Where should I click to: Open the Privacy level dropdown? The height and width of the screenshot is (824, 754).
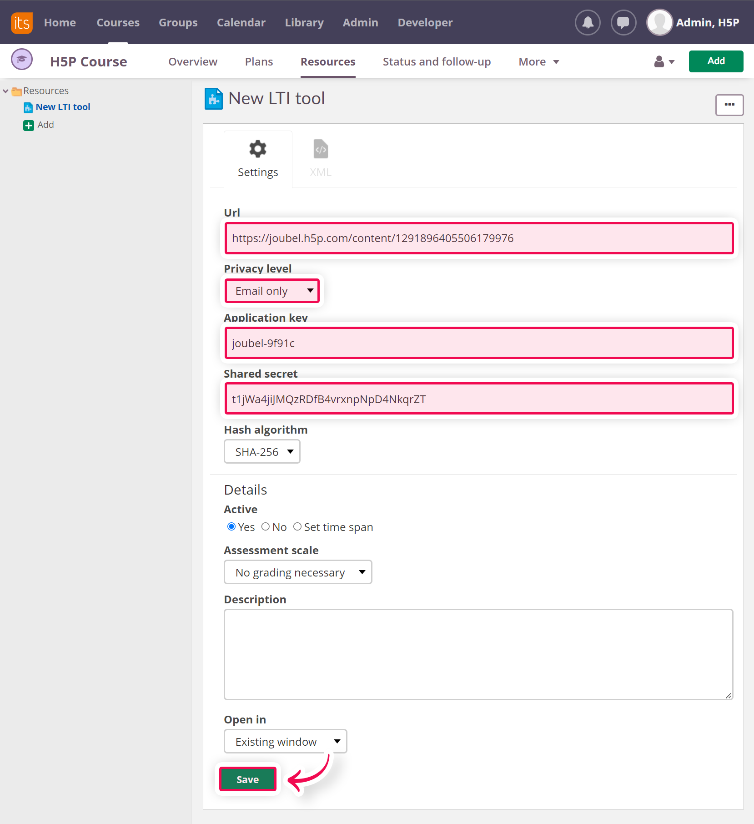(272, 291)
